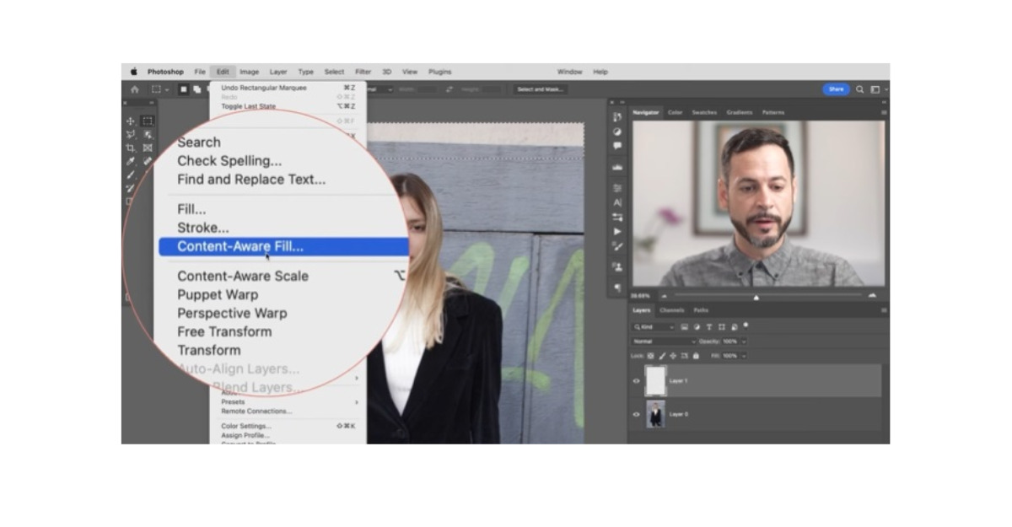Hide Layer 0 with its eye icon

[x=636, y=414]
